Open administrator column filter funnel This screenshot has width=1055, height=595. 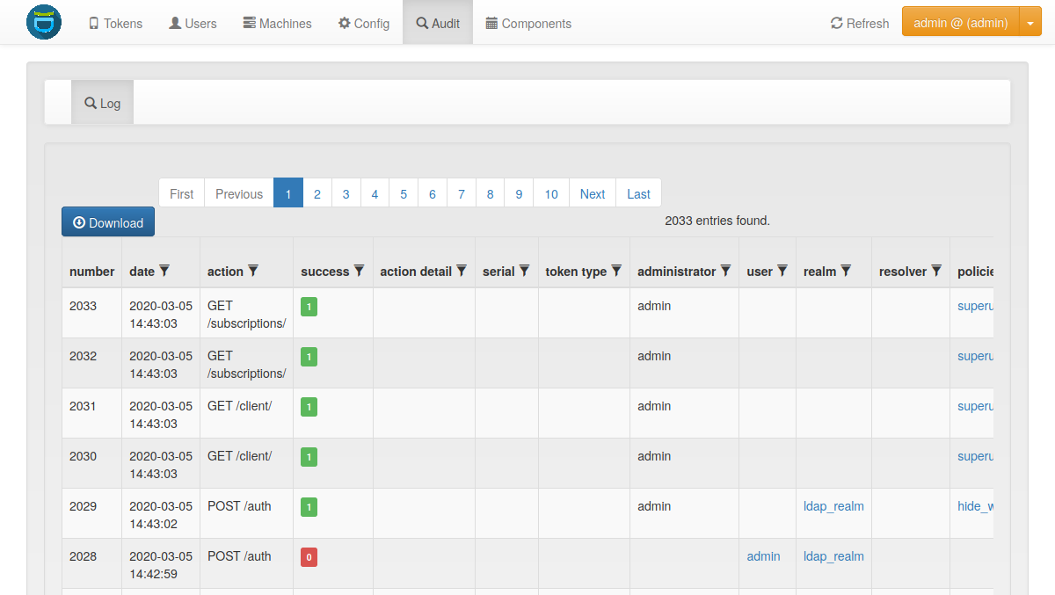coord(725,271)
